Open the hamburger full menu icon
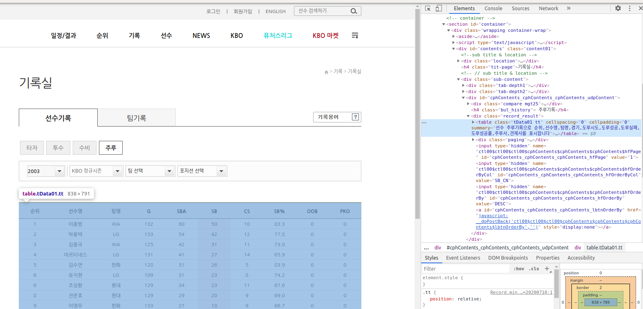 [355, 36]
